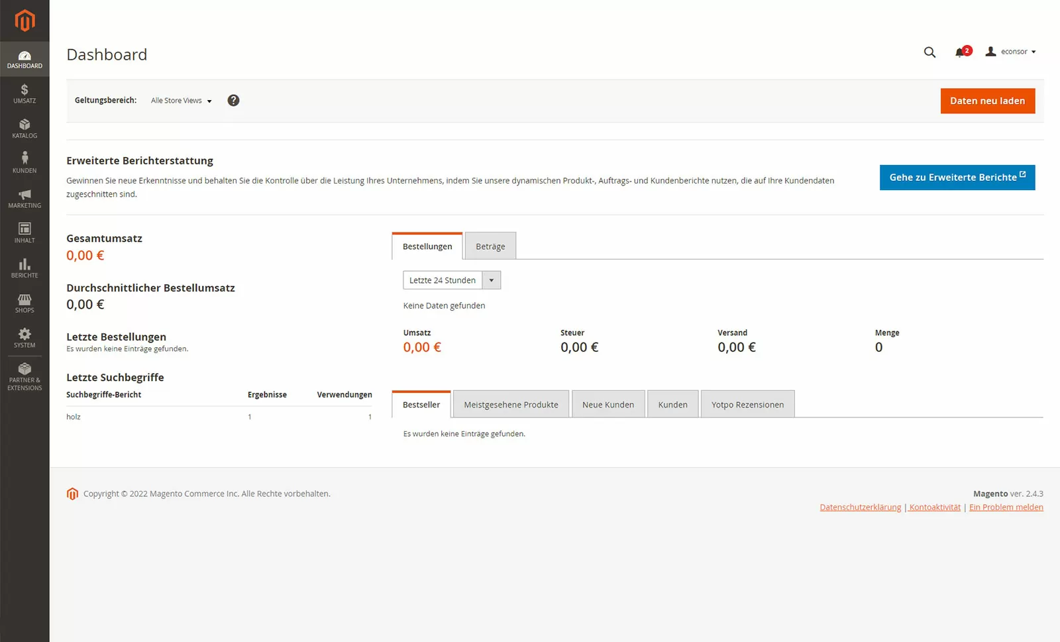The width and height of the screenshot is (1060, 642).
Task: Open the Katalog section in the sidebar
Action: pos(25,129)
